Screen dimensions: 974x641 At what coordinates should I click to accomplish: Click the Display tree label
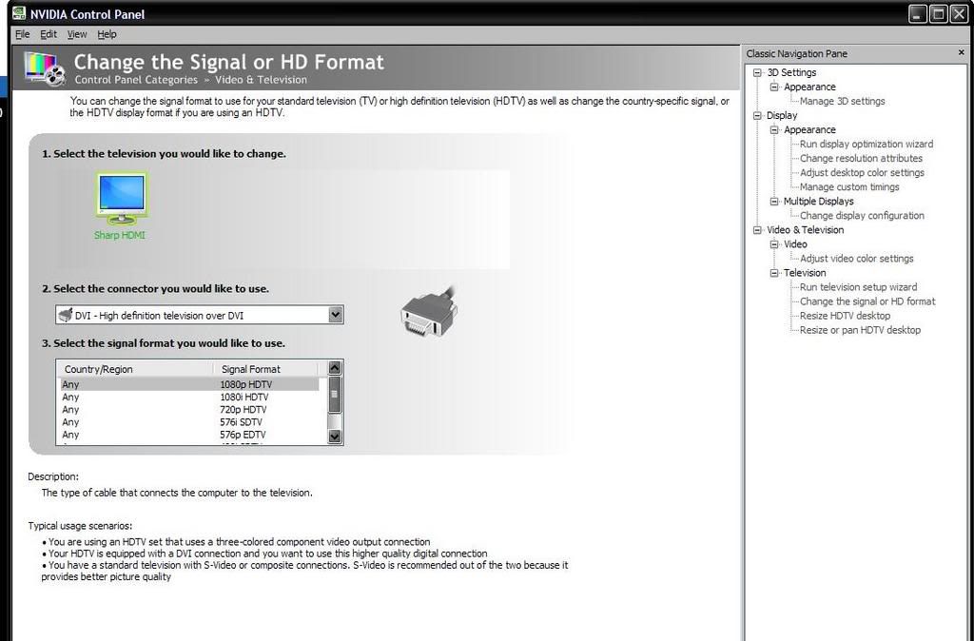point(782,115)
